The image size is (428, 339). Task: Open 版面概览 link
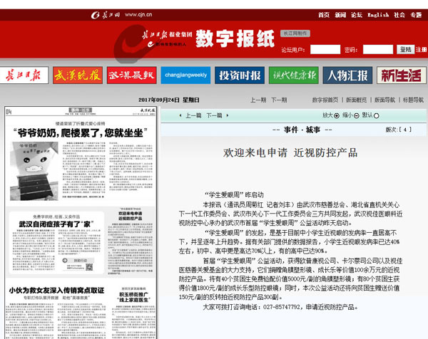[356, 100]
